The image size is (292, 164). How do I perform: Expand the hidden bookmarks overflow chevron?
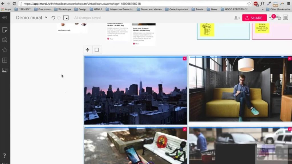click(x=262, y=9)
